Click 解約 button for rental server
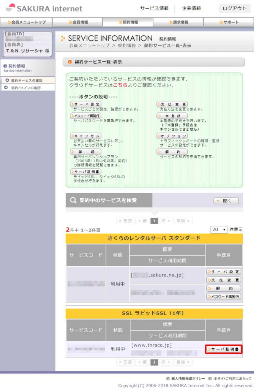The height and width of the screenshot is (389, 267). click(224, 288)
